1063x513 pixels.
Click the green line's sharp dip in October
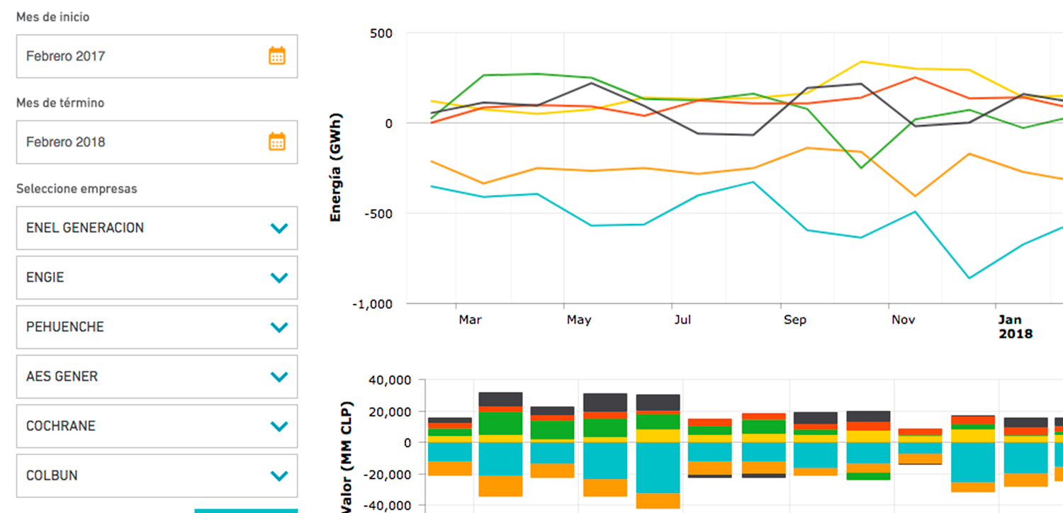(x=860, y=168)
